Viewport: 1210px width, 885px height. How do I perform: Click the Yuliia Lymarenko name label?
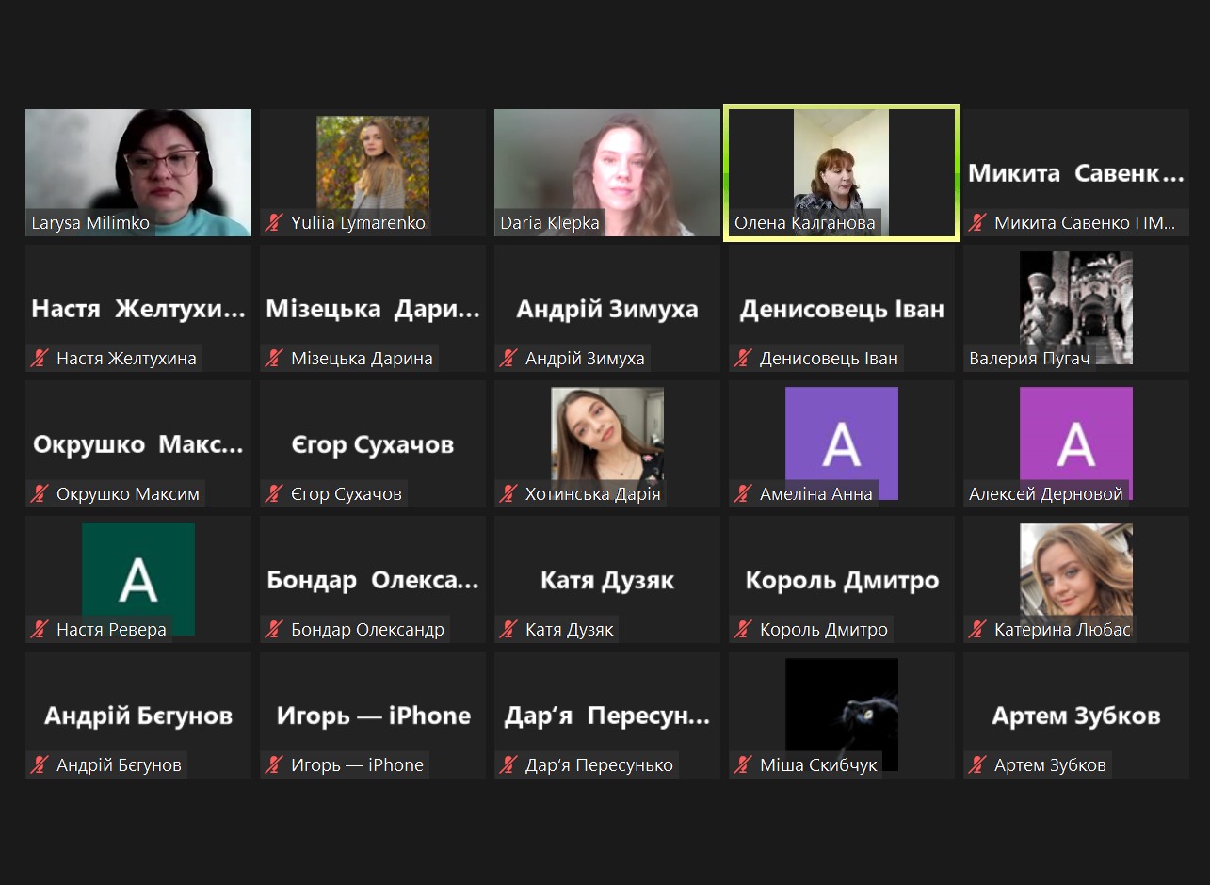pos(359,223)
